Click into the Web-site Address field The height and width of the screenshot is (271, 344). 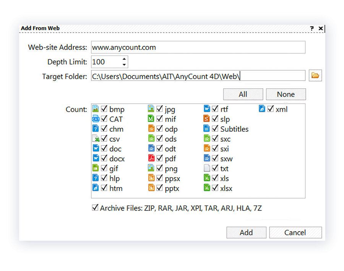(198, 47)
